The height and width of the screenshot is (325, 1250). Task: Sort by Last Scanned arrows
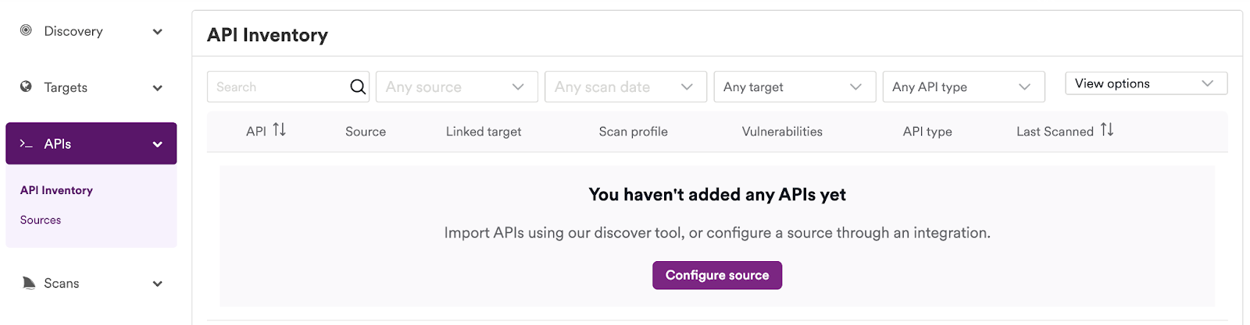coord(1107,130)
